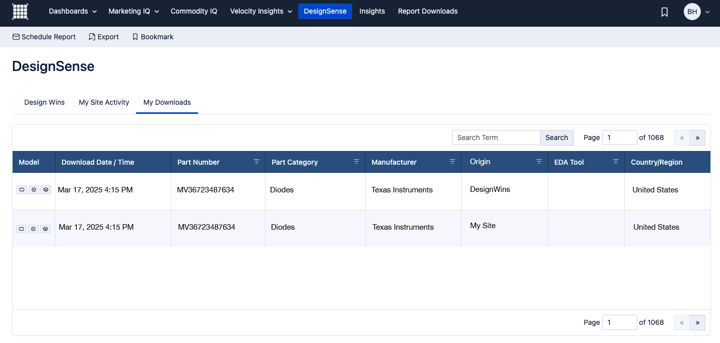Click the My Site origin cell
The width and height of the screenshot is (720, 343).
[483, 226]
